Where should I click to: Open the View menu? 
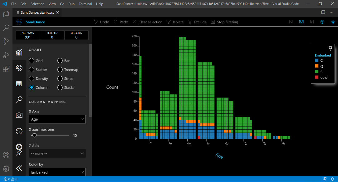[x=52, y=4]
